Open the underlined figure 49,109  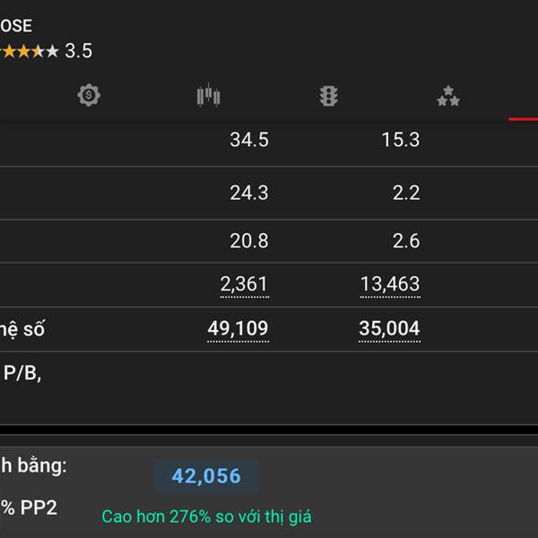point(238,329)
